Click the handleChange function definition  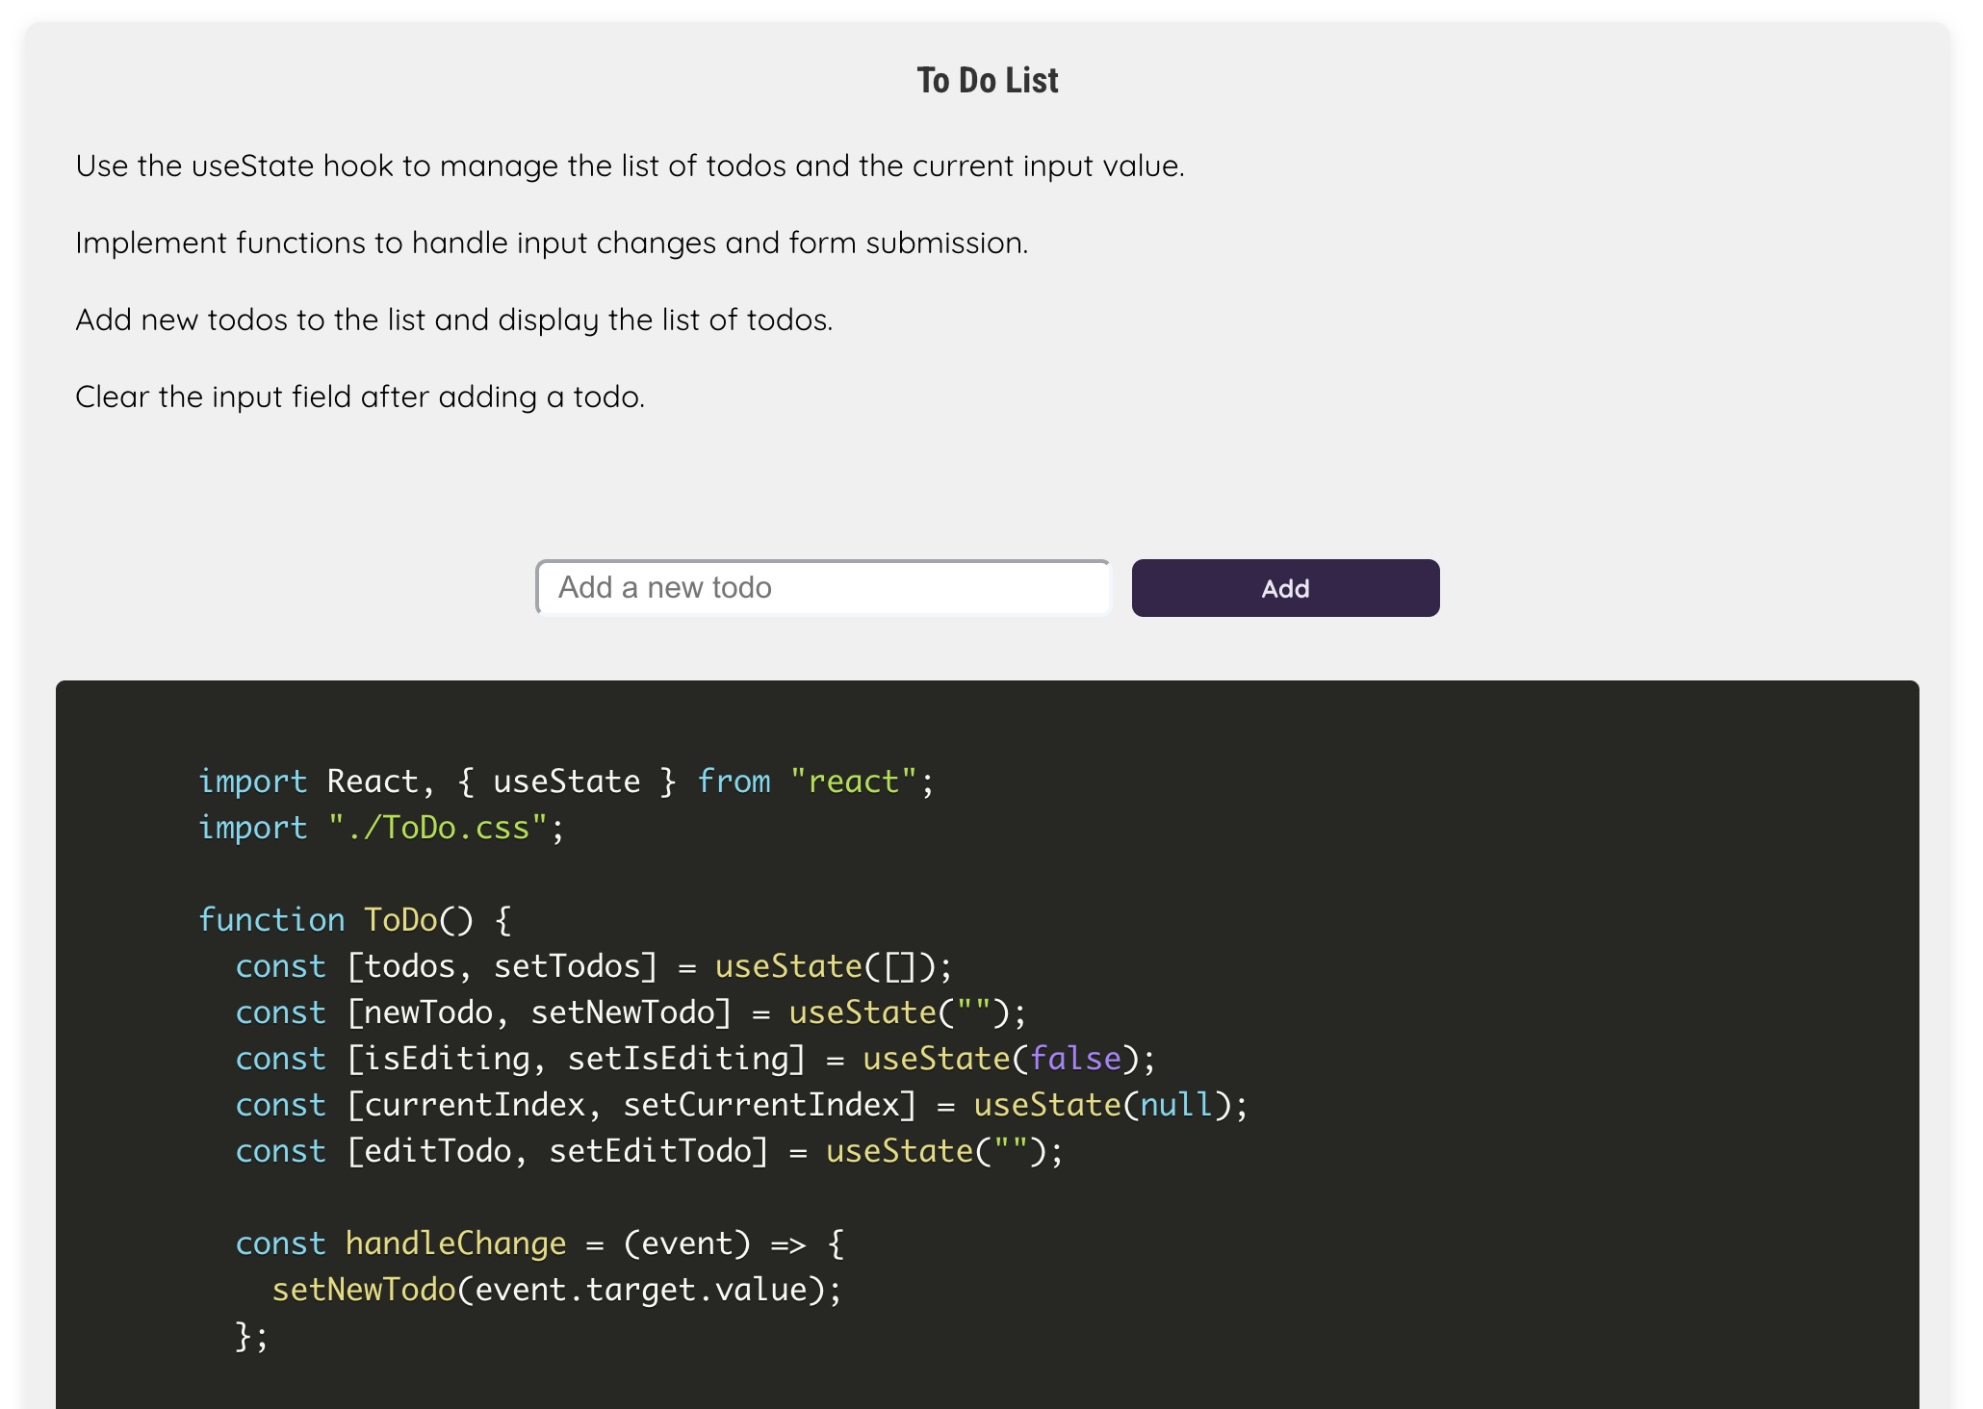point(539,1242)
